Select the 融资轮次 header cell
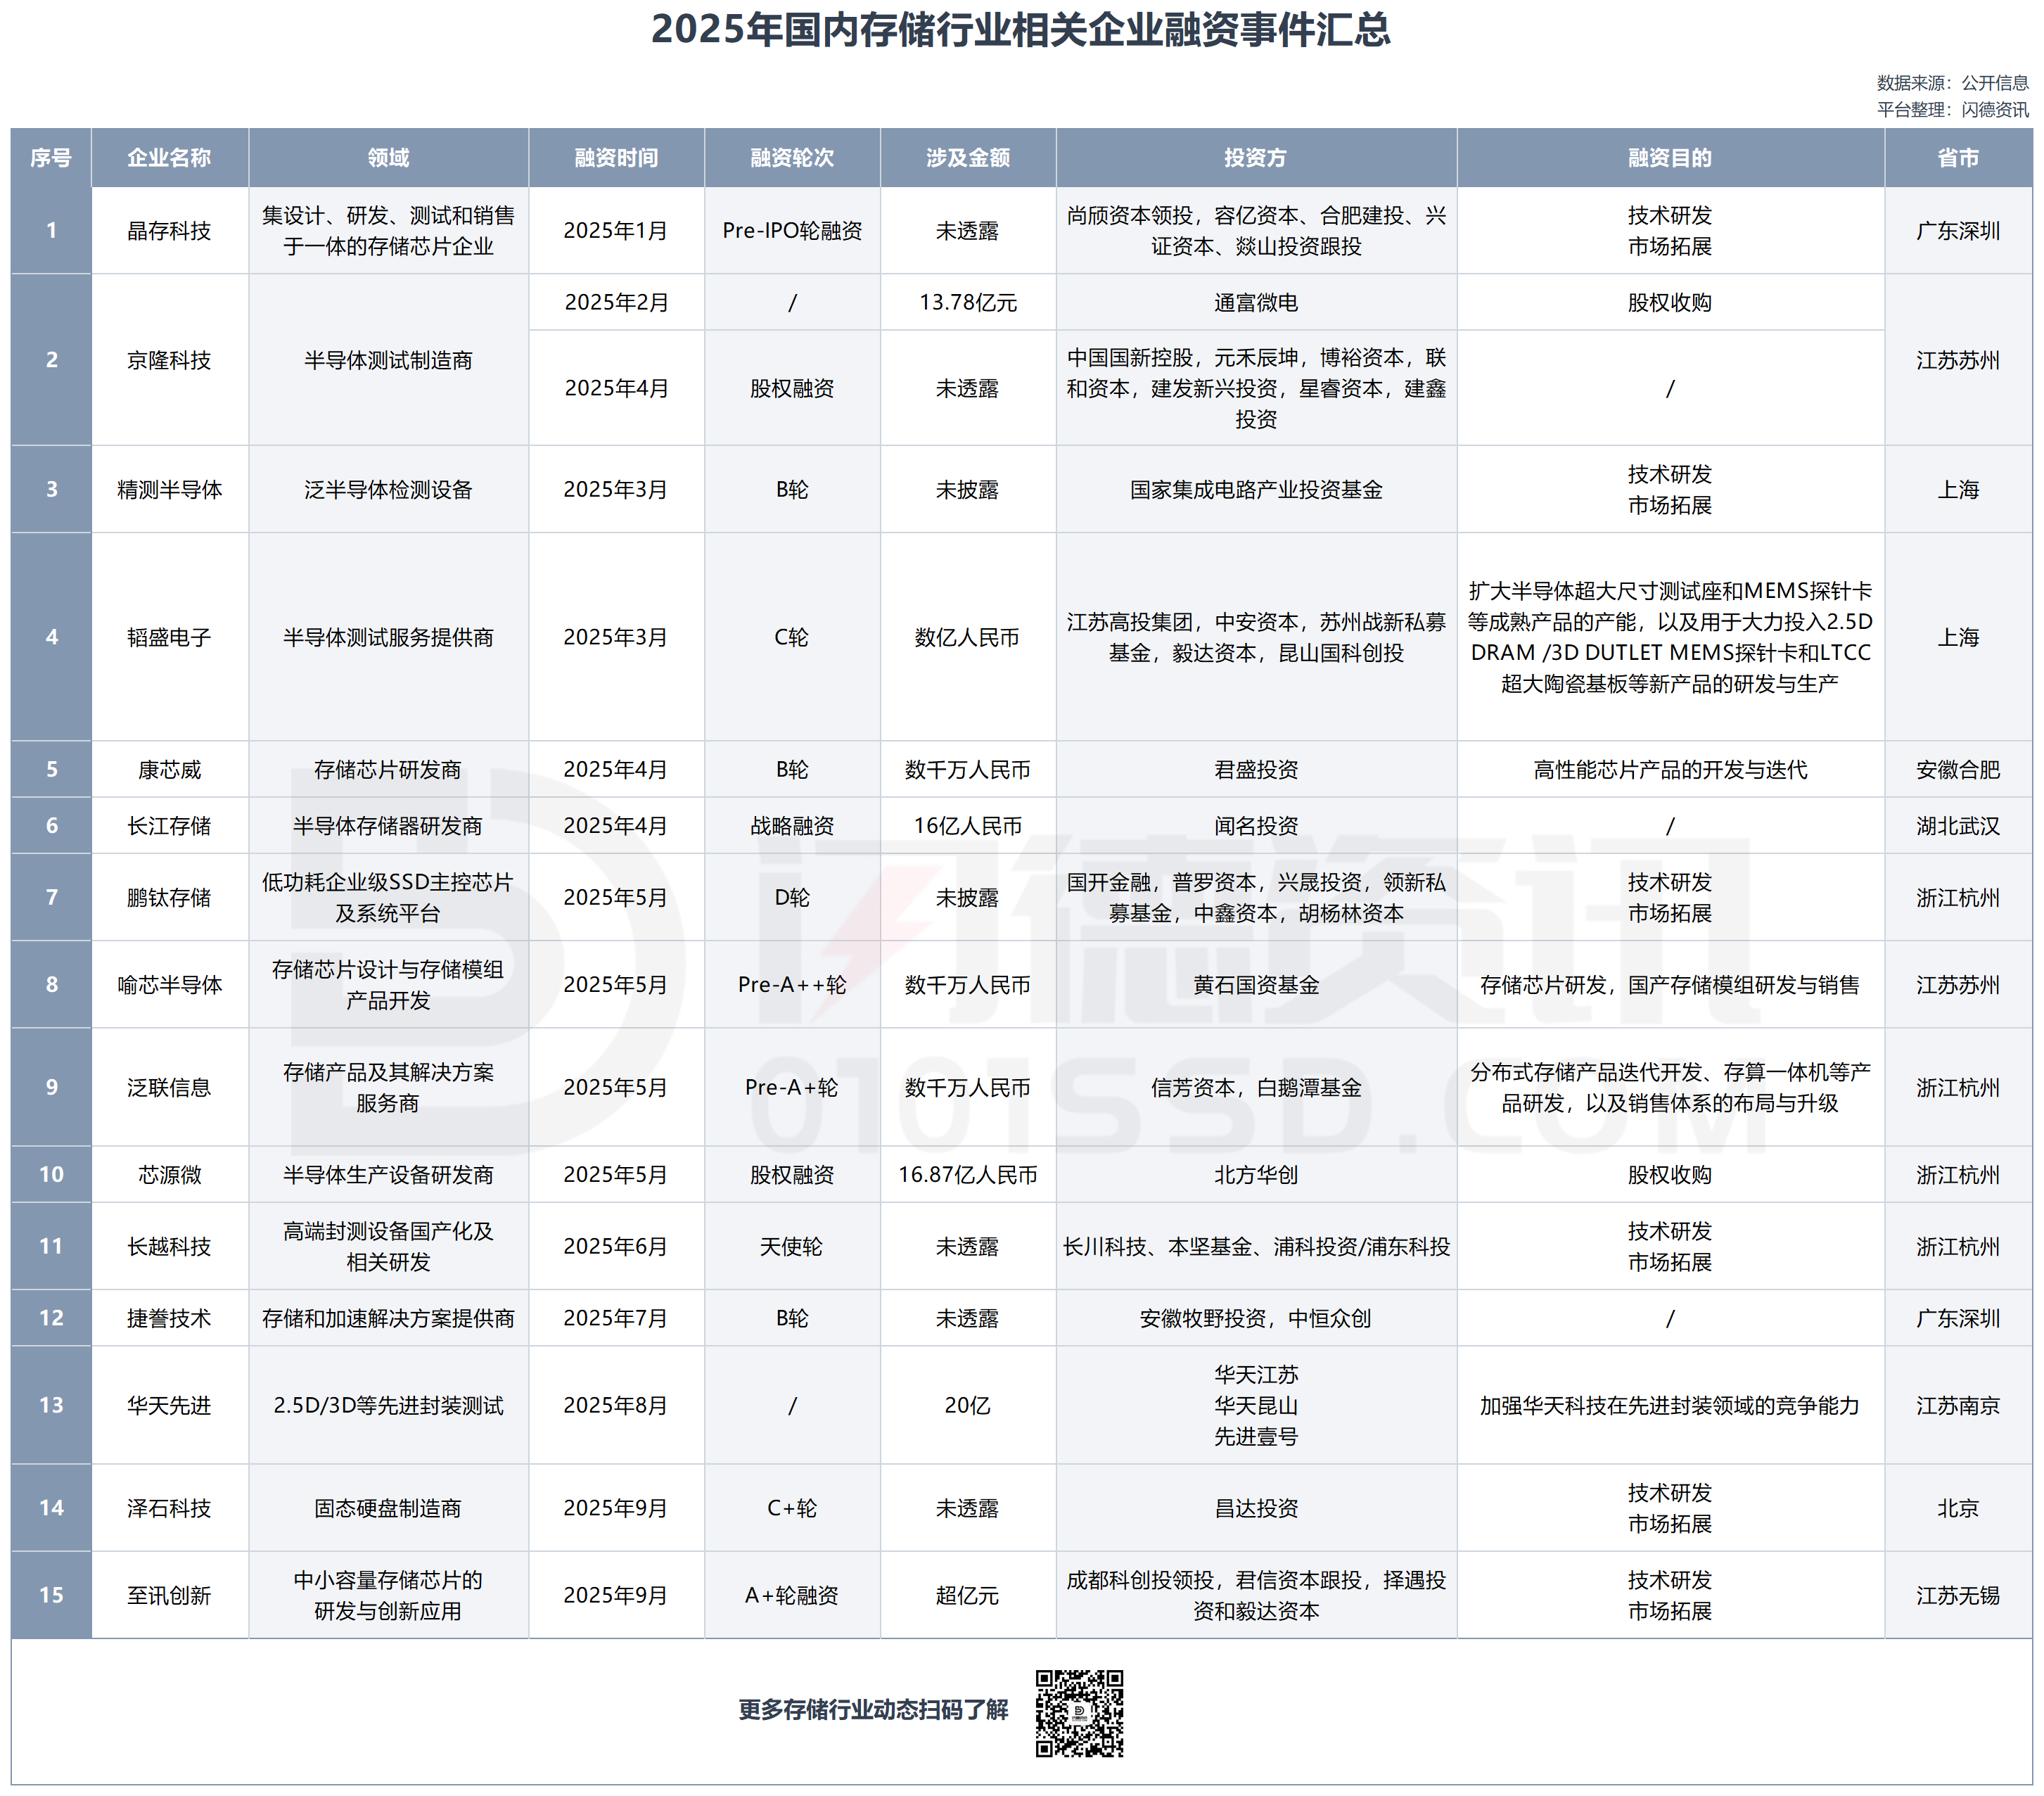The image size is (2044, 1796). click(x=792, y=158)
